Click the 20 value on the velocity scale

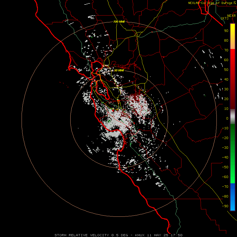[226, 99]
